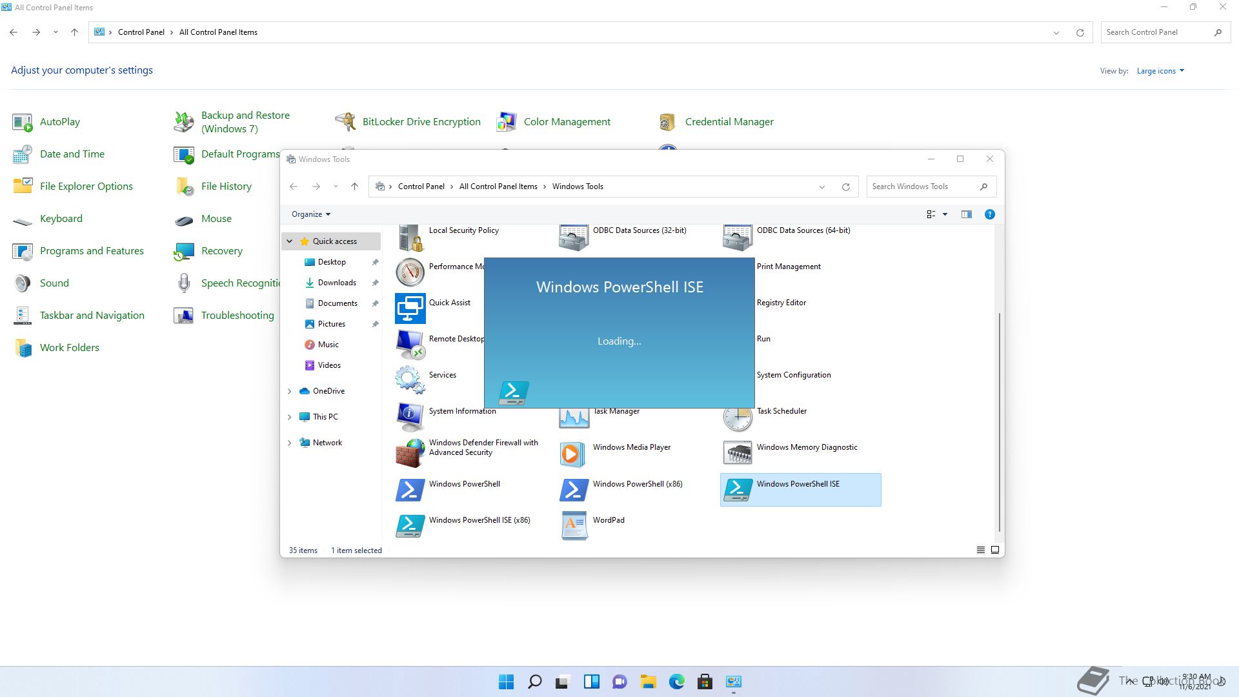Select Music in navigation pane
Image resolution: width=1239 pixels, height=697 pixels.
point(328,345)
